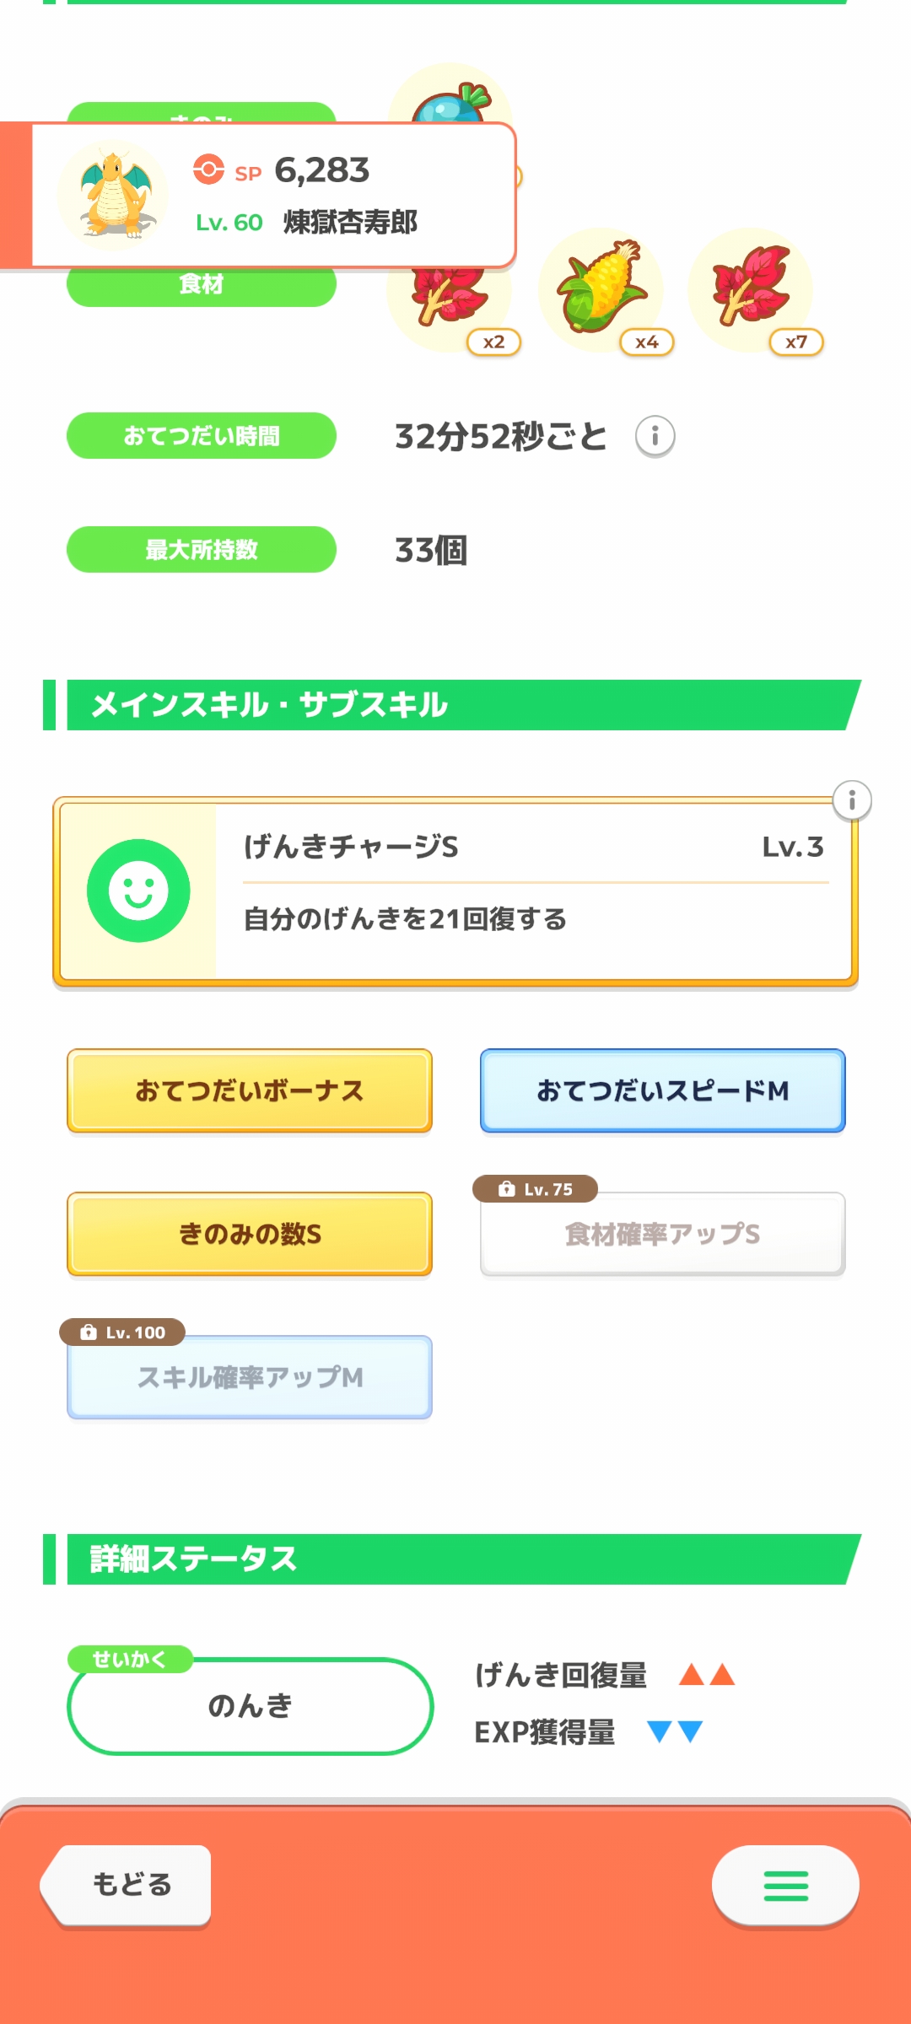Tap the おてつだい時間 green label
The width and height of the screenshot is (911, 2024).
202,436
